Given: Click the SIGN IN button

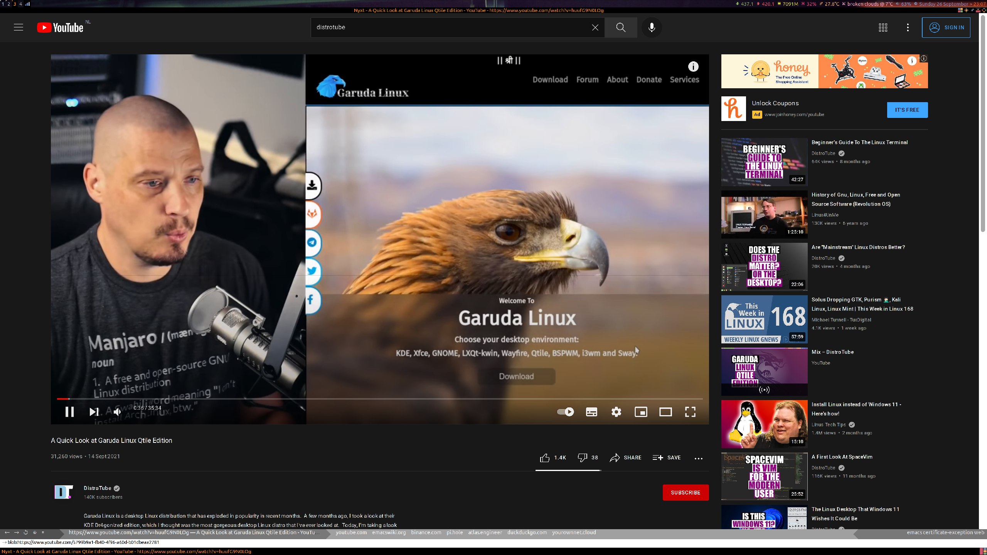Looking at the screenshot, I should click(946, 27).
